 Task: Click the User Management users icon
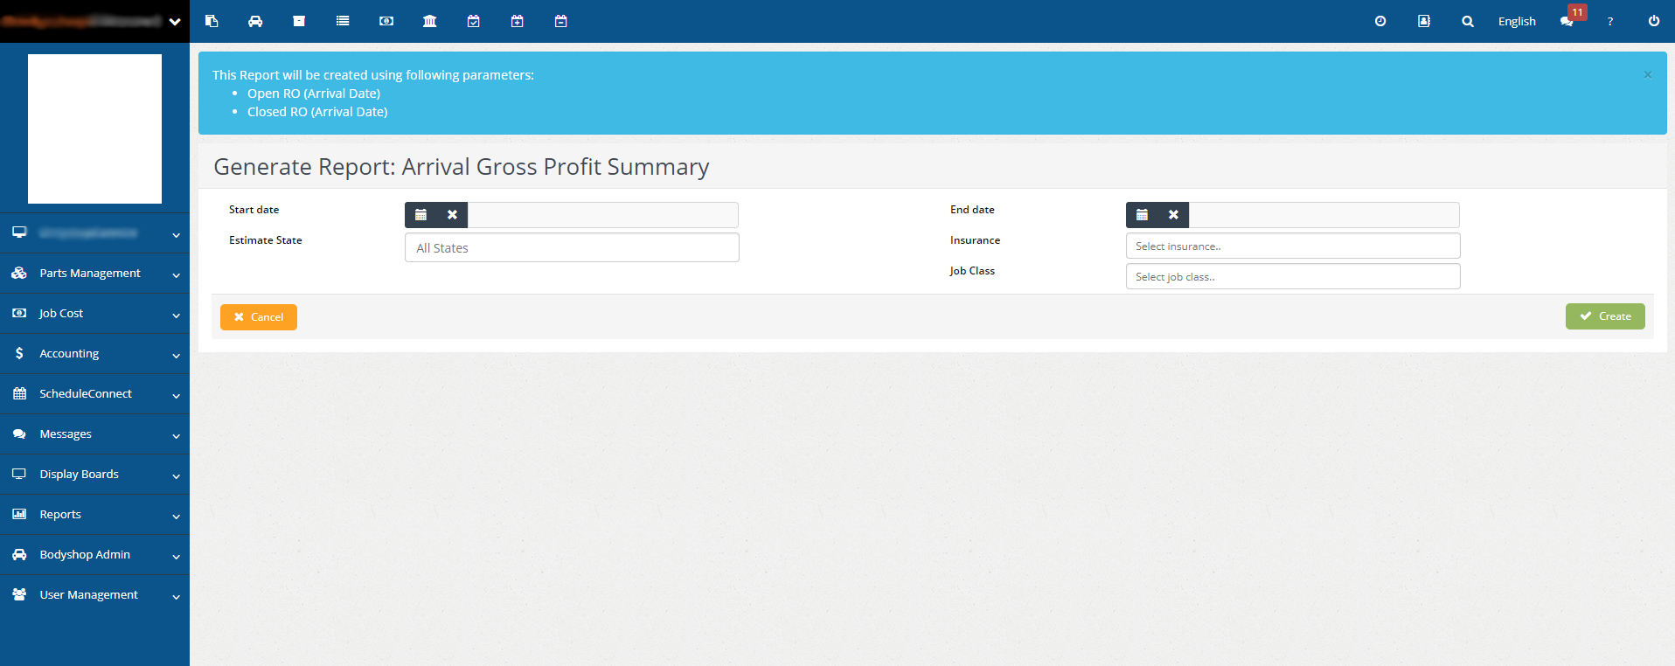click(x=19, y=594)
